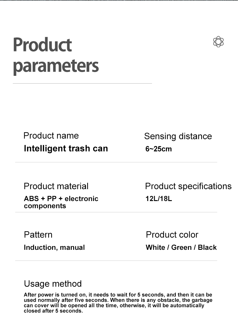Click the '12L/18L' value
The width and height of the screenshot is (238, 320).
click(159, 199)
